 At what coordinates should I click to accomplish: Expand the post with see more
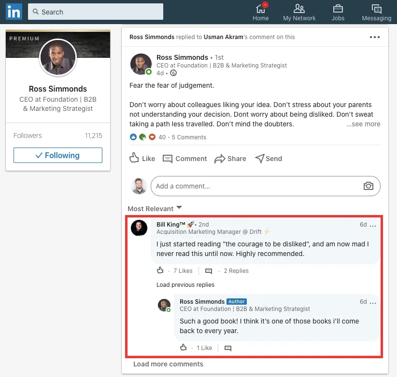(363, 124)
